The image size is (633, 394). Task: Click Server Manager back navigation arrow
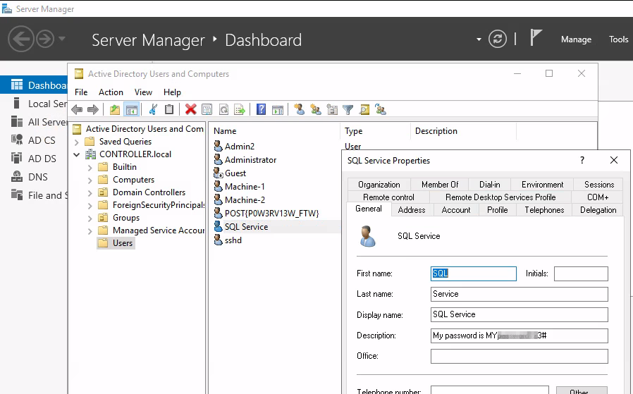coord(20,39)
